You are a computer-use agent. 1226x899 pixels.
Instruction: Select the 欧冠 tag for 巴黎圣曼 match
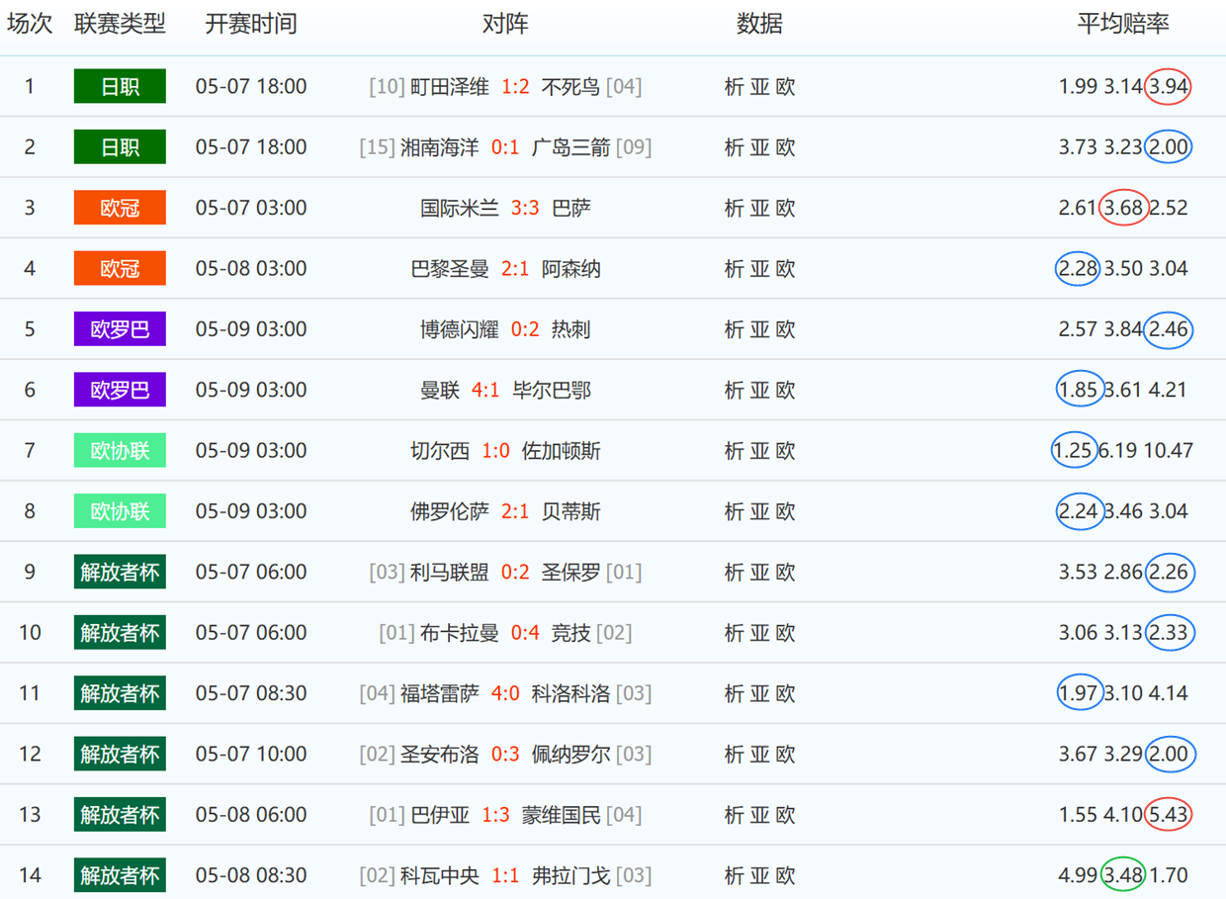[x=120, y=268]
